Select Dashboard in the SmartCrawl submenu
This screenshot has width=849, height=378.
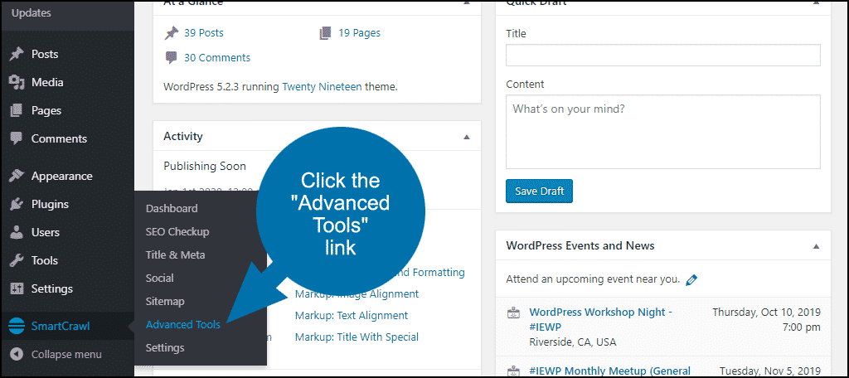click(x=172, y=209)
